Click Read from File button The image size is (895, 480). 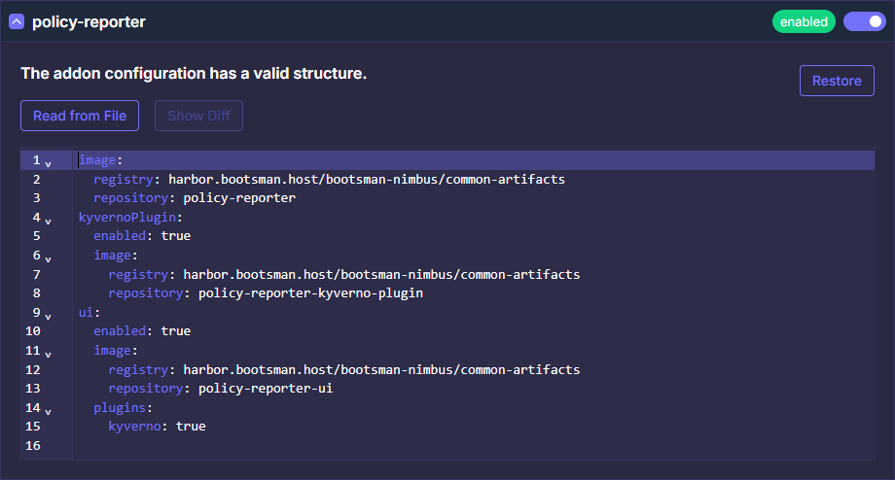pos(80,116)
